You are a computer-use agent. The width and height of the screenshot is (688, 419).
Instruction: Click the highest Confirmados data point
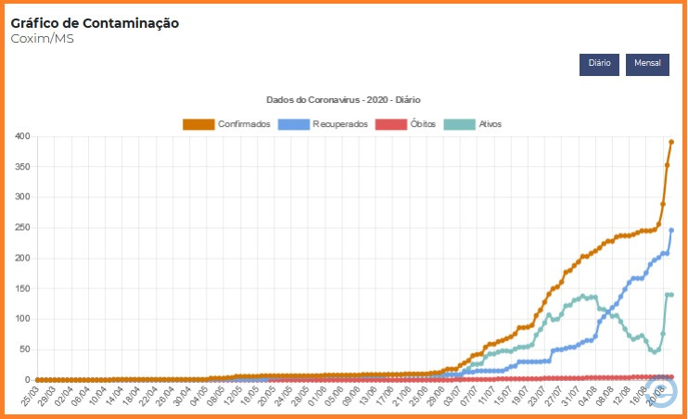671,142
